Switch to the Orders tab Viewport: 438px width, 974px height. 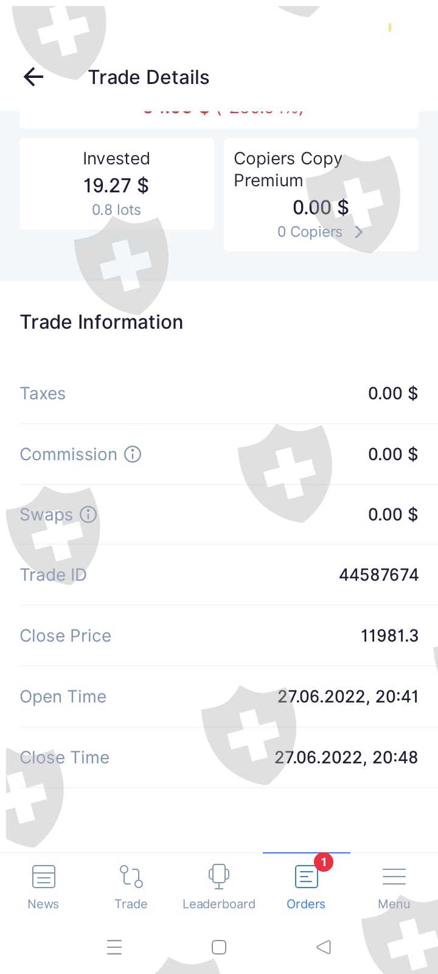[x=306, y=886]
